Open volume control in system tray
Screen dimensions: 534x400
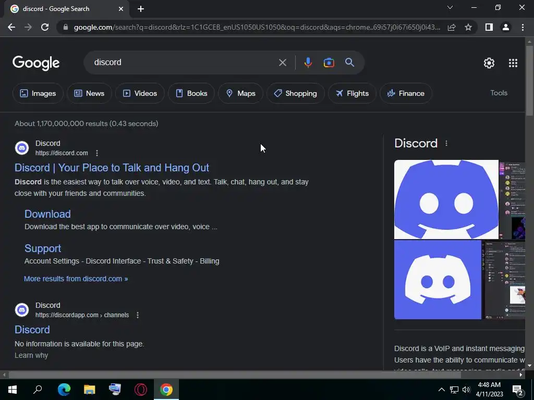(466, 390)
